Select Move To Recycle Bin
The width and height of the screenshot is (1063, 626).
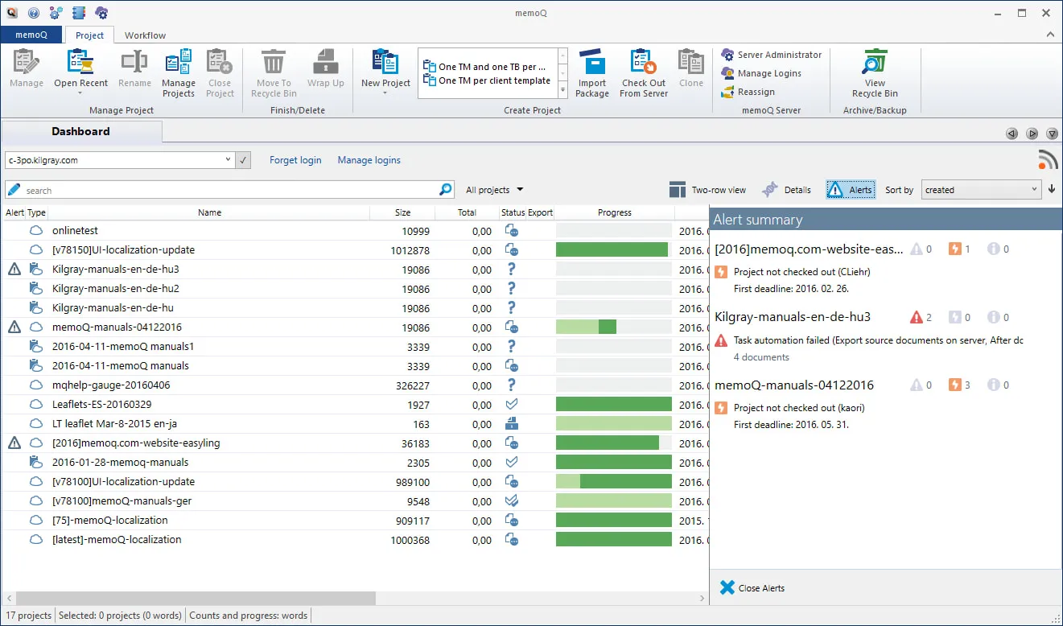pos(273,72)
